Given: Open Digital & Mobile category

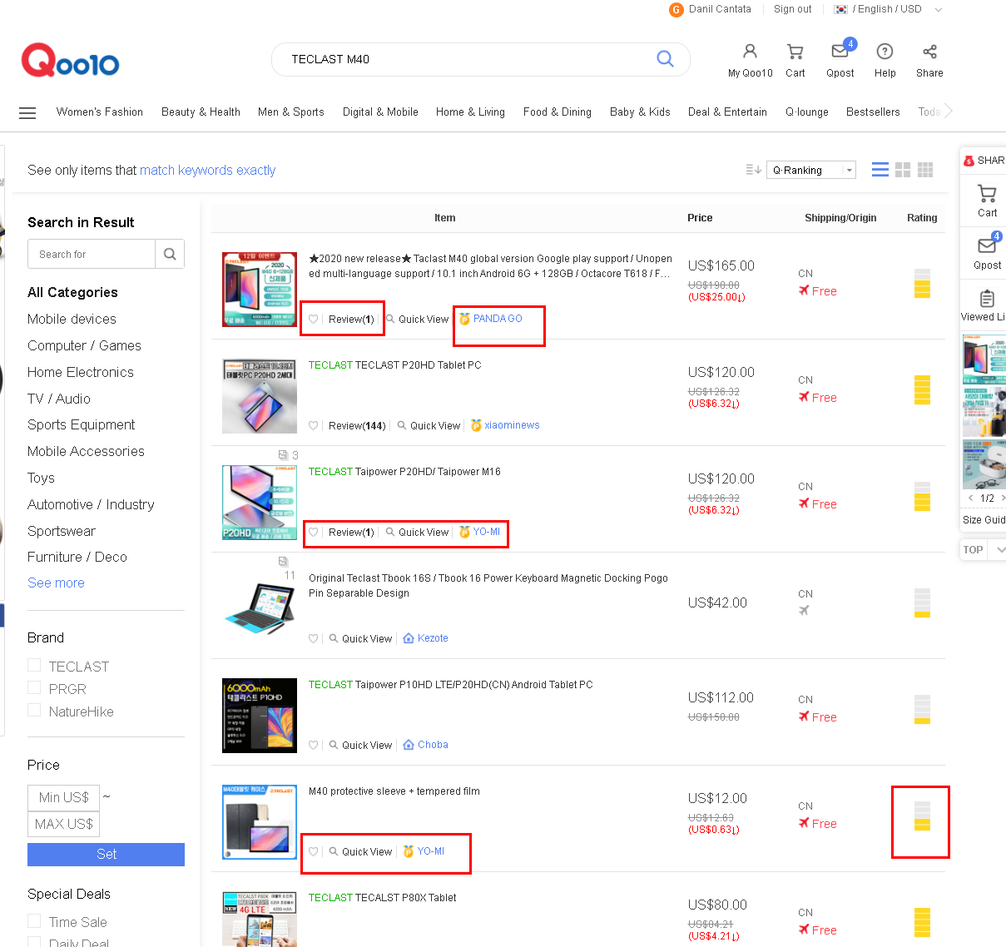Looking at the screenshot, I should (380, 112).
